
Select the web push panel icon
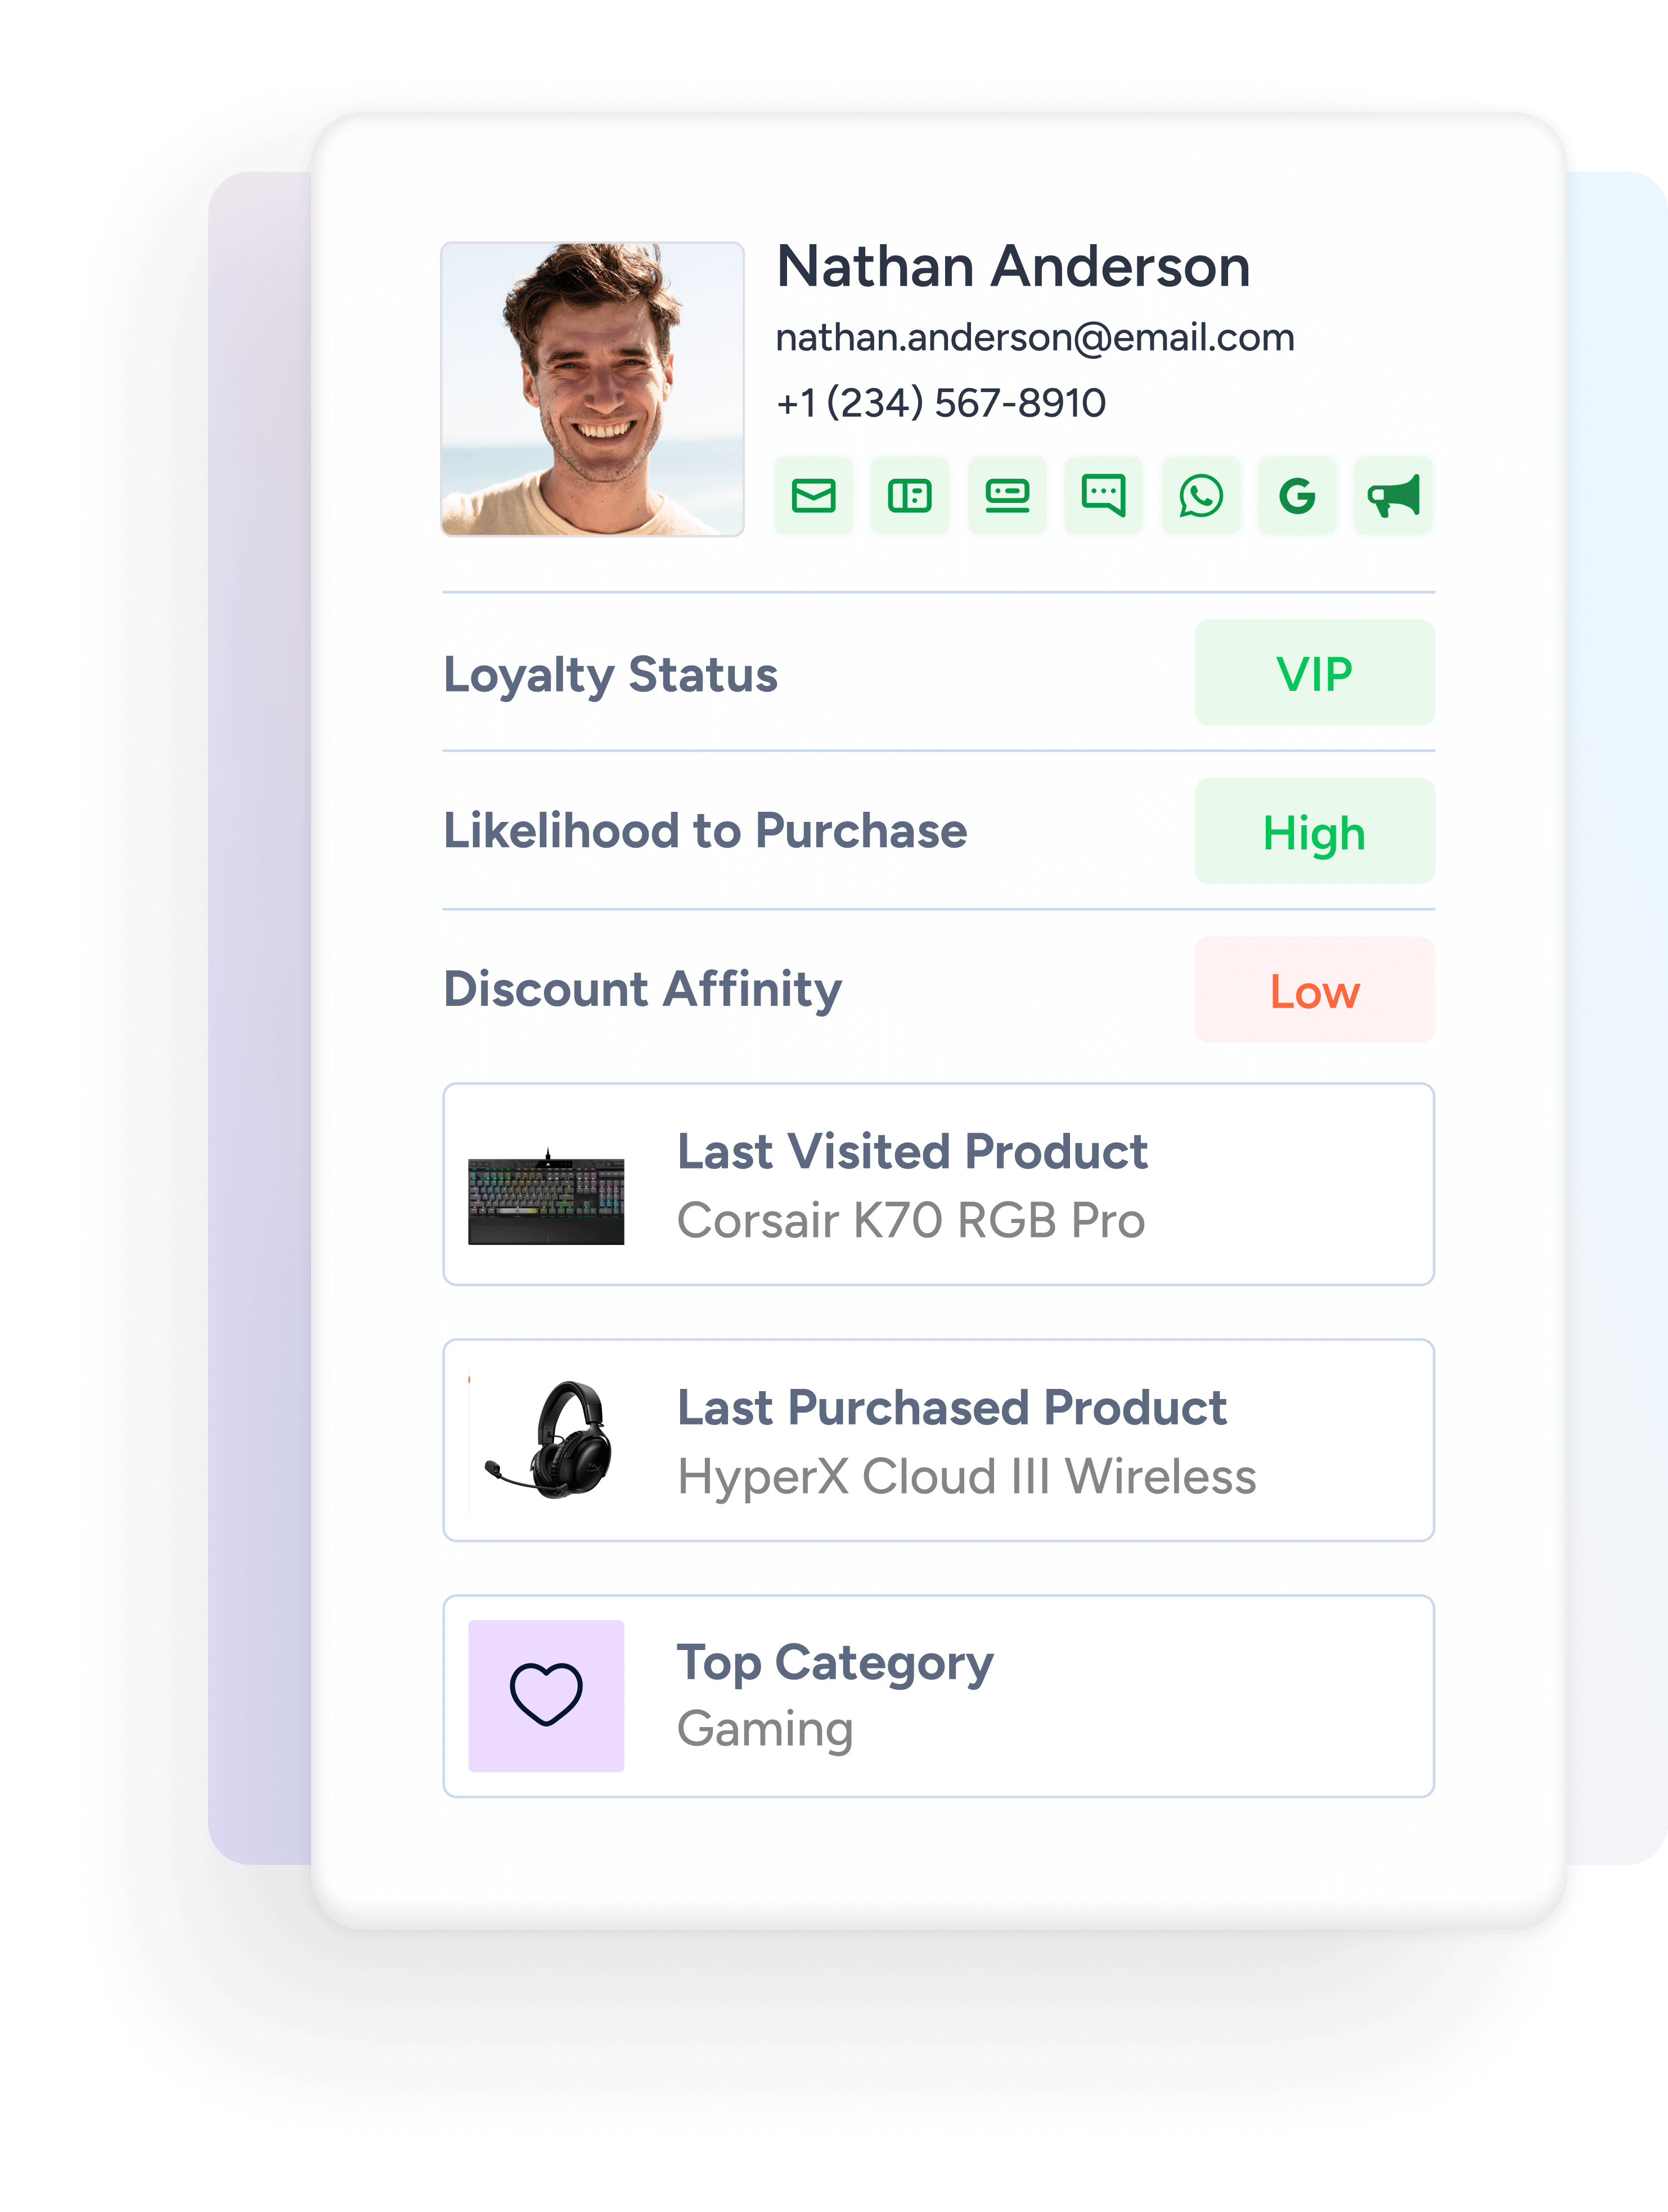coord(910,496)
